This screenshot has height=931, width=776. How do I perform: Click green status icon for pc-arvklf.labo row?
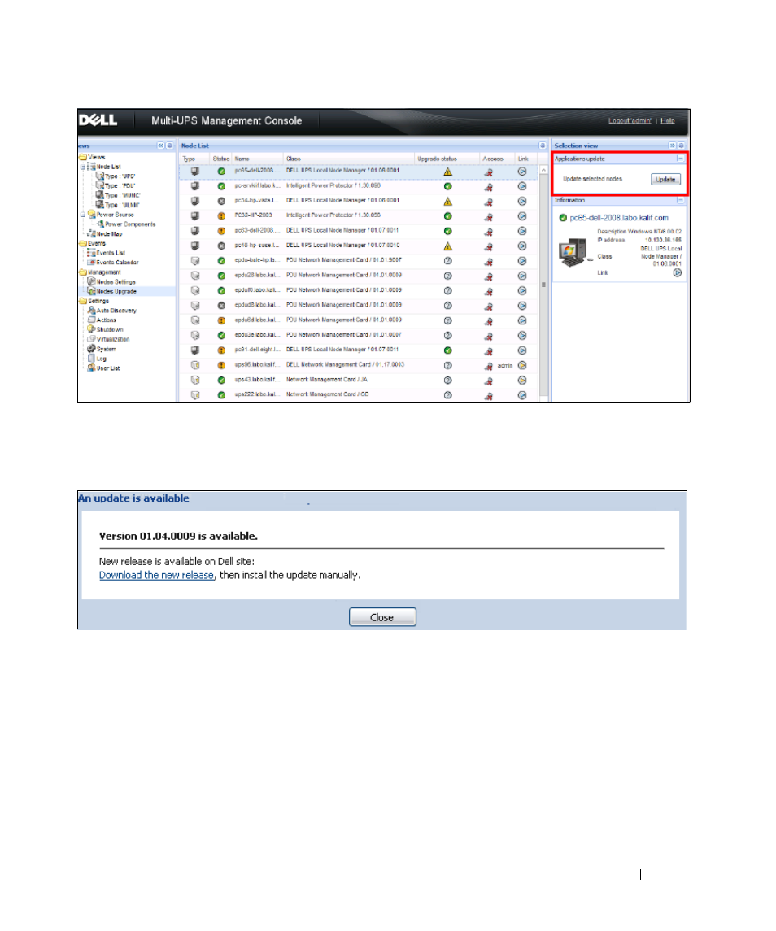click(x=221, y=186)
